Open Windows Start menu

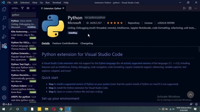click(x=3, y=109)
